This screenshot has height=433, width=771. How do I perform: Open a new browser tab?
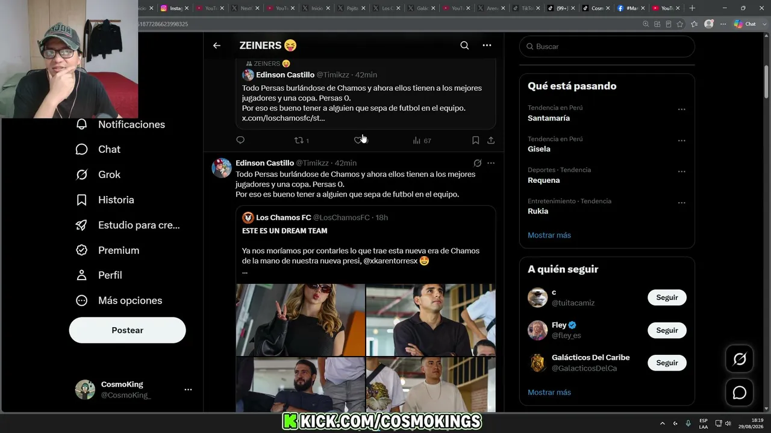point(692,8)
